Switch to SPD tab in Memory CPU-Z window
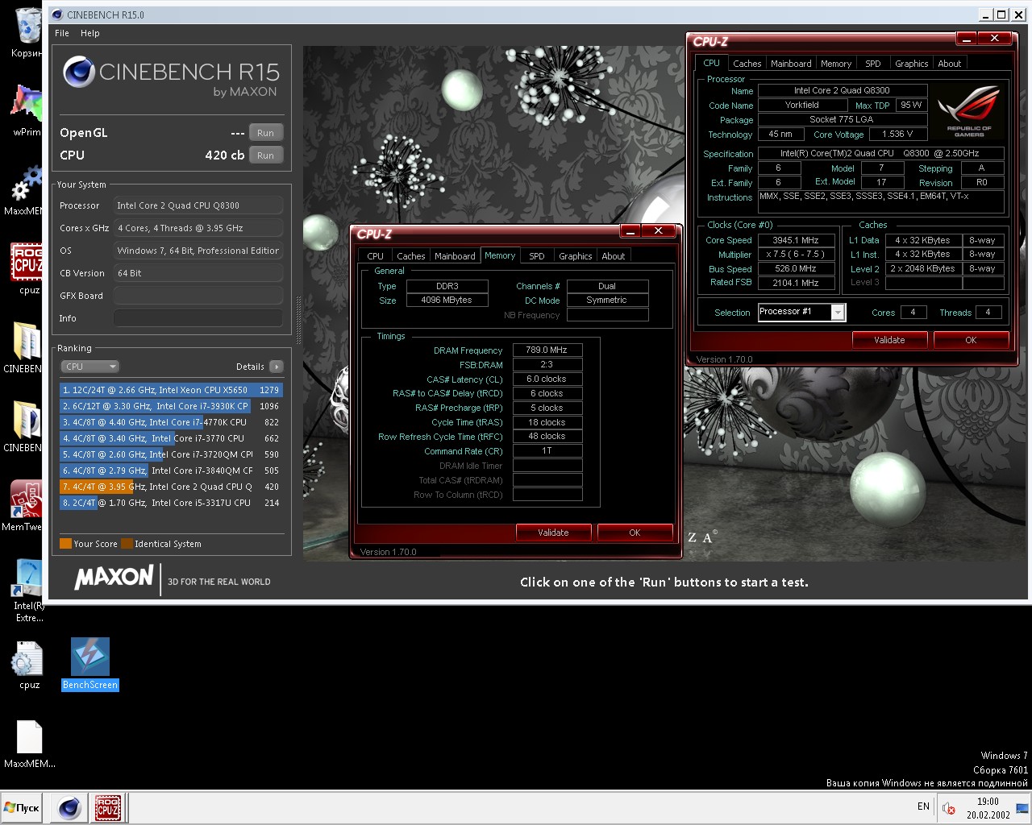Screen dimensions: 1032x825 [537, 256]
